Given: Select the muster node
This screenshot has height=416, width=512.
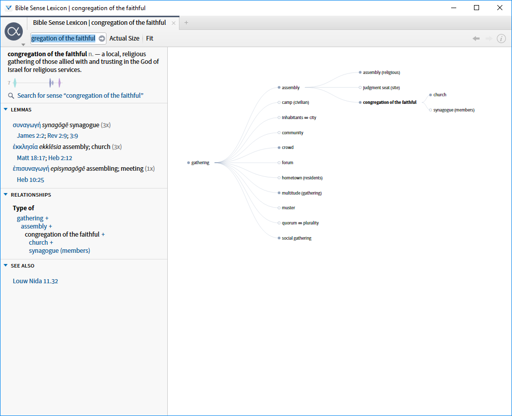Looking at the screenshot, I should pyautogui.click(x=286, y=208).
